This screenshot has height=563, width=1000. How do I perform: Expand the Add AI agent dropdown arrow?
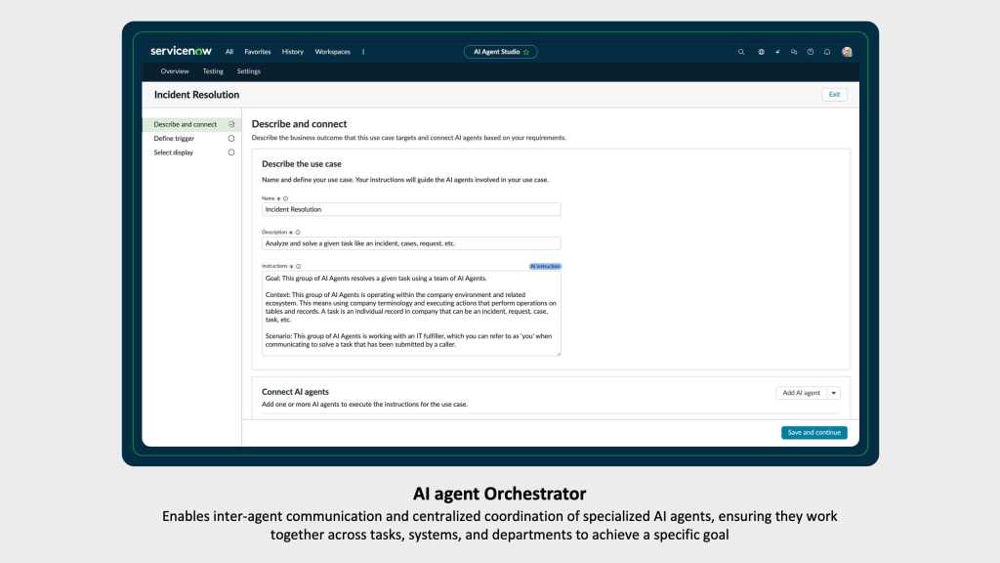[x=833, y=393]
